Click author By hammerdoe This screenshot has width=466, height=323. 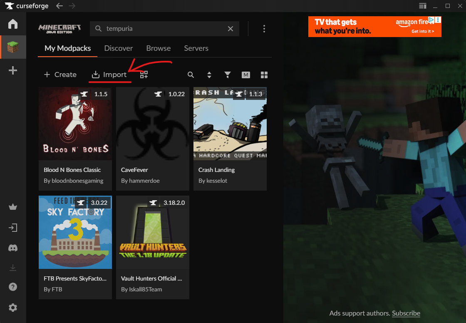[x=140, y=181]
